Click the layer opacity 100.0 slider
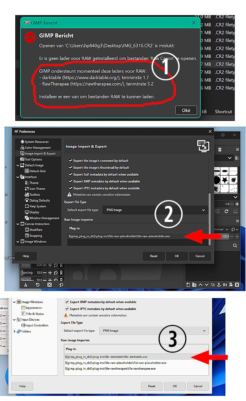246x401 pixels. tap(221, 236)
